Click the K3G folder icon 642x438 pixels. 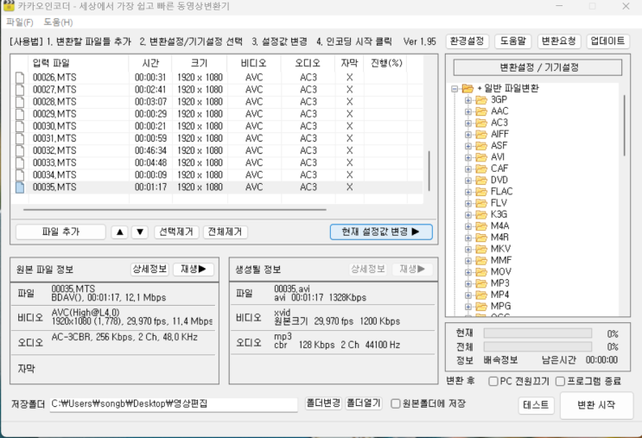click(x=481, y=214)
